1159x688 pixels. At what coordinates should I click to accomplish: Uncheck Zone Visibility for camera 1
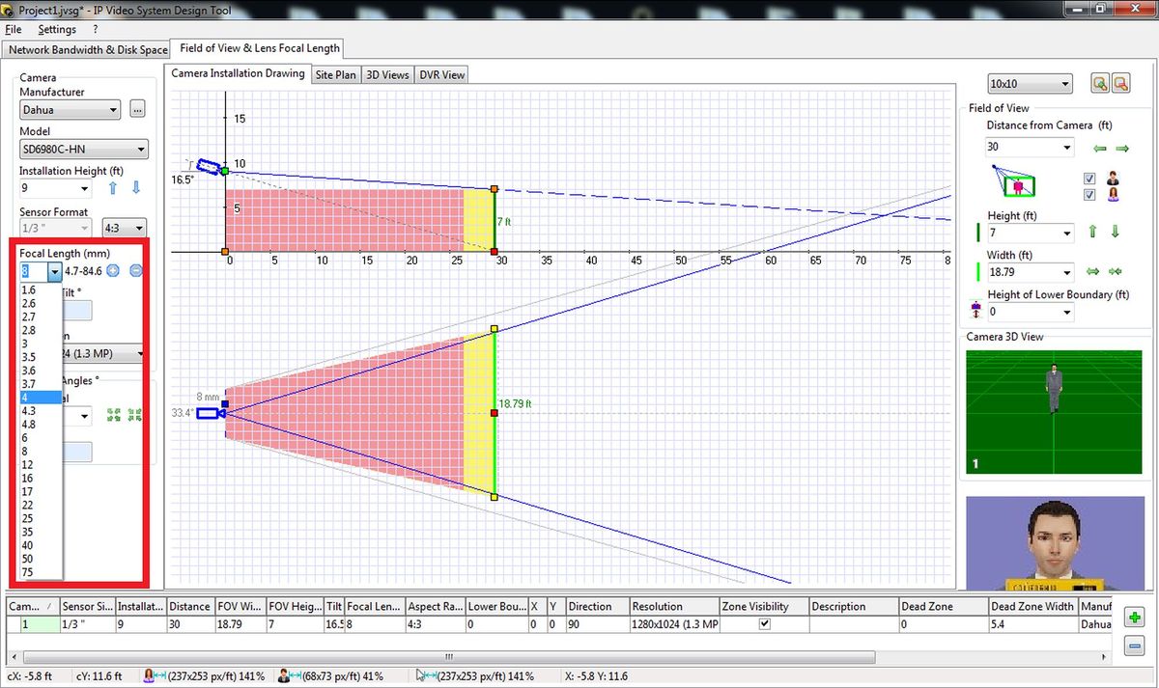point(765,624)
